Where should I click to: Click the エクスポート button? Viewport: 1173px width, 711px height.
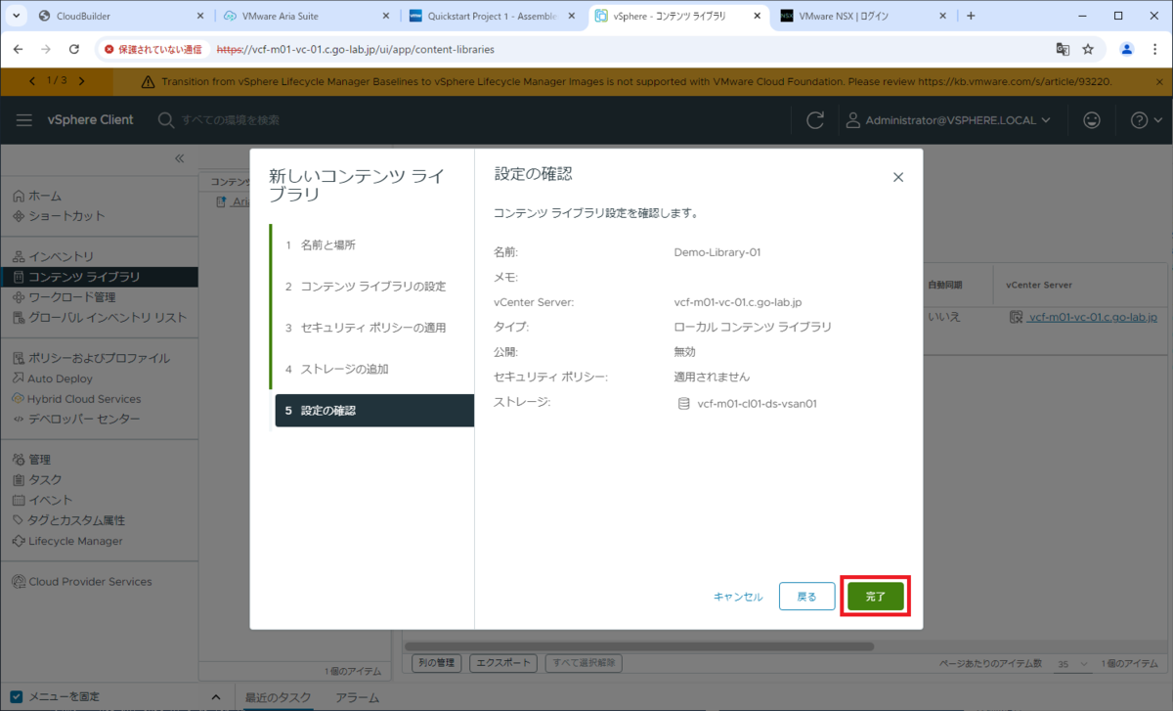tap(503, 663)
